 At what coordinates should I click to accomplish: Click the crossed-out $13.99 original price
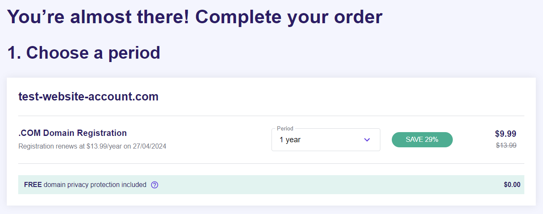506,146
